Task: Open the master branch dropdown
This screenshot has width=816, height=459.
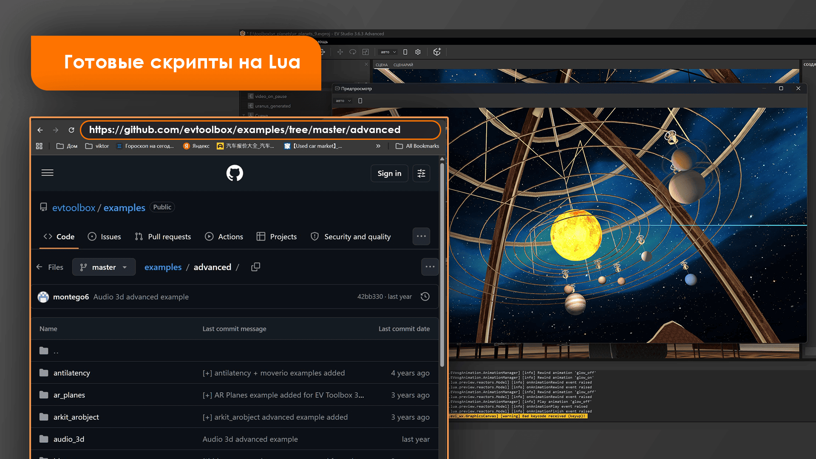Action: coord(104,267)
